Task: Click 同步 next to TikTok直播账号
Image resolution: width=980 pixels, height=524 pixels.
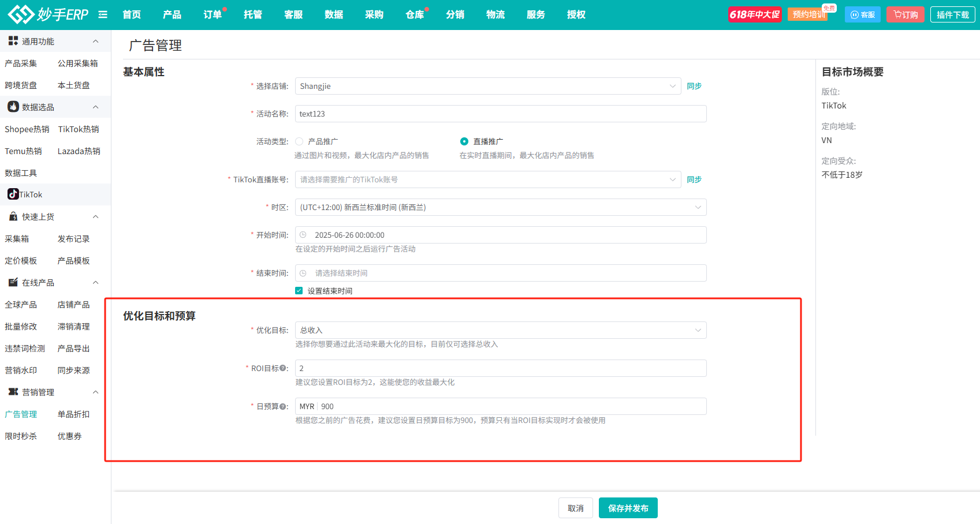Action: (694, 179)
